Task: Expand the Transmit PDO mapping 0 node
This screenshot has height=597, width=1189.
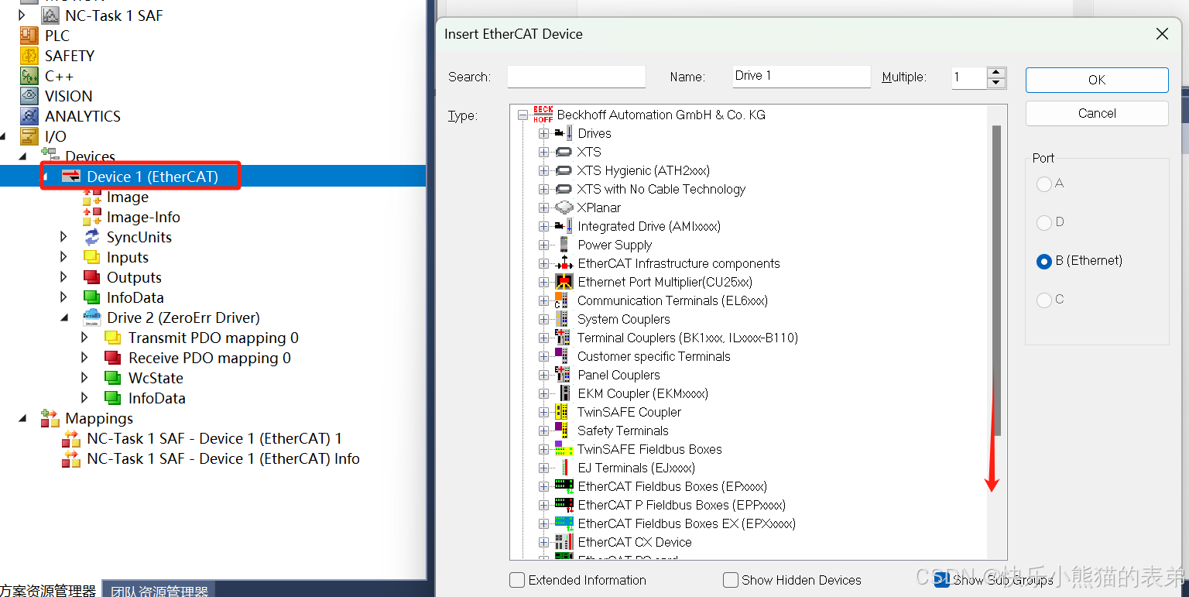Action: 85,338
